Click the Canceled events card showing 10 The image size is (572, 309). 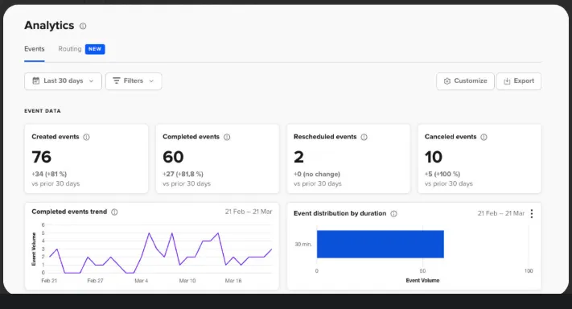pos(479,159)
